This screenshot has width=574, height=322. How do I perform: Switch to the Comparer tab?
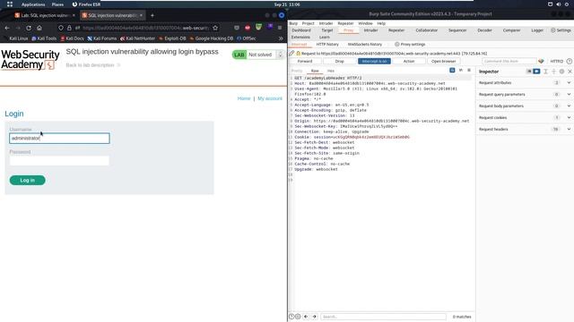tap(511, 30)
